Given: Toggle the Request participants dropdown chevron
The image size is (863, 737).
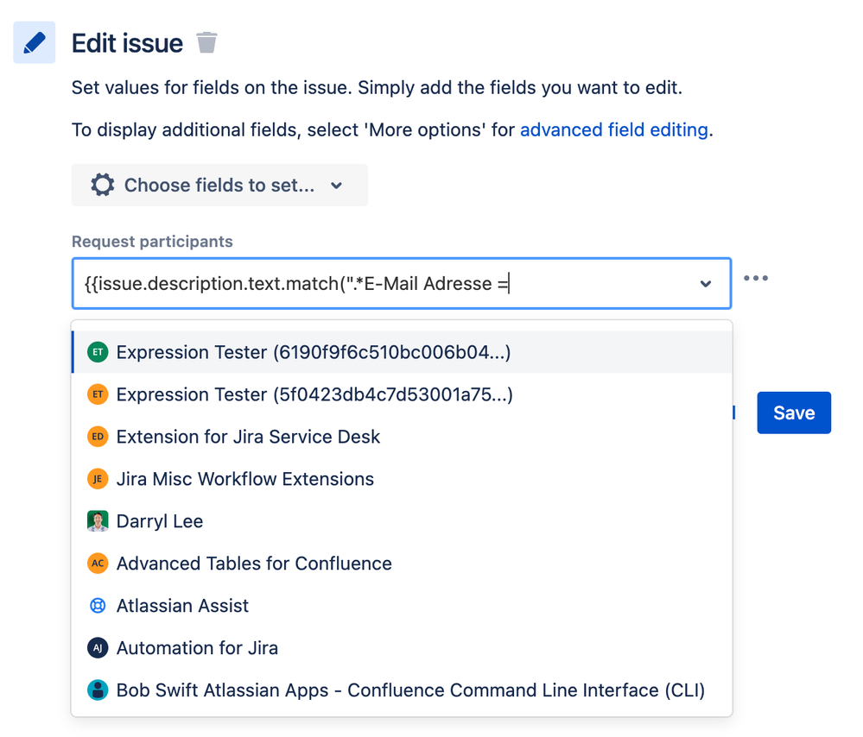Looking at the screenshot, I should tap(706, 284).
